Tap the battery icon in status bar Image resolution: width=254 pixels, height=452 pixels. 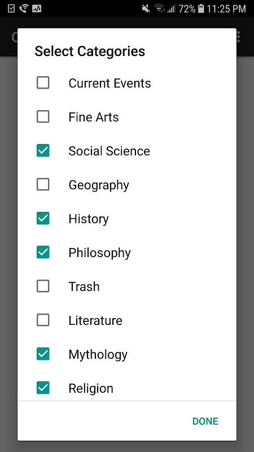pos(201,8)
